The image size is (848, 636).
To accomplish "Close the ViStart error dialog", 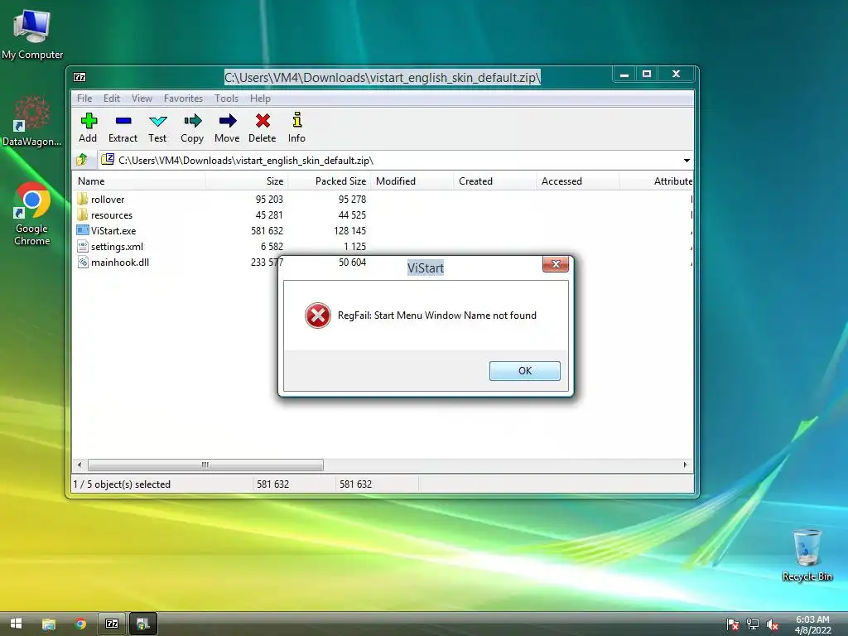I will (556, 264).
